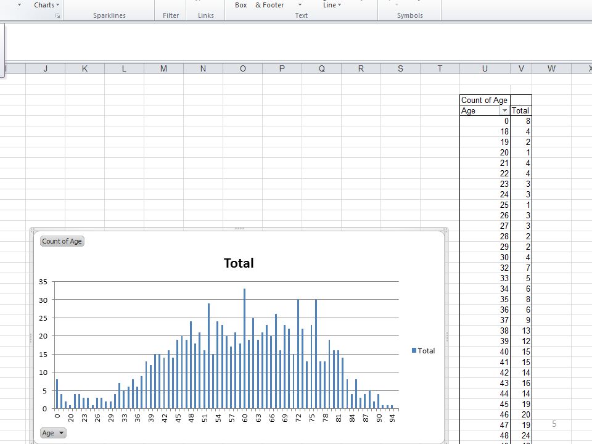Image resolution: width=592 pixels, height=444 pixels.
Task: Select the pivot total 9 beside age 37
Action: [x=521, y=321]
